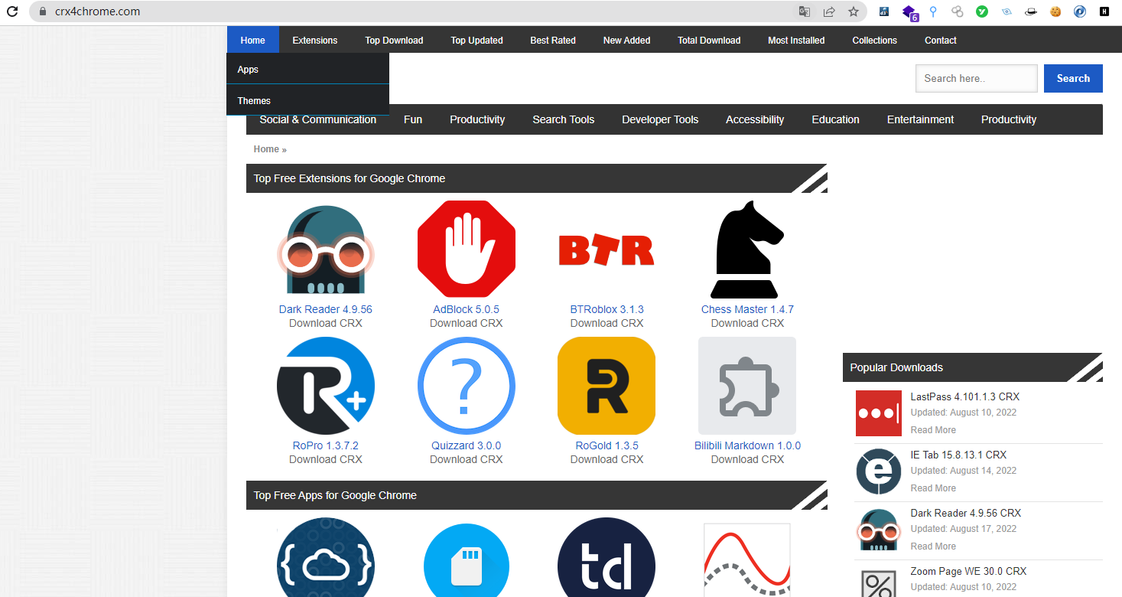Click the Home breadcrumb link
The image size is (1122, 597).
tap(266, 149)
